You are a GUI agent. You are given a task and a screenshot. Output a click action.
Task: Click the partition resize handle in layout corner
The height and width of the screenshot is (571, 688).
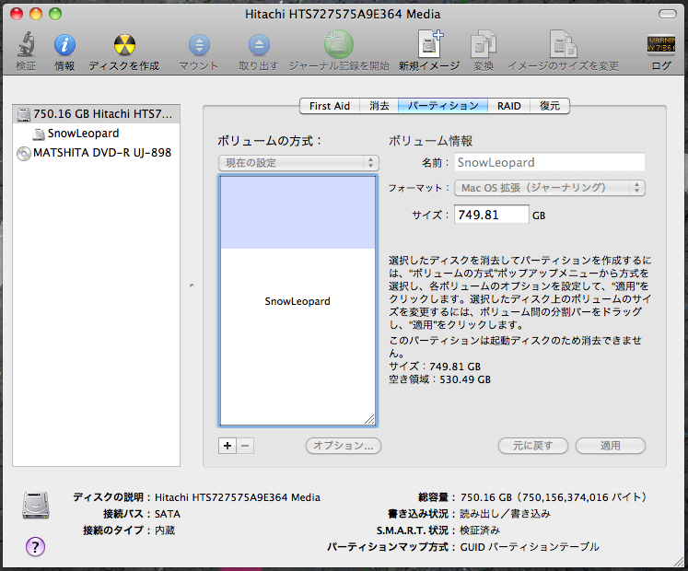[370, 420]
